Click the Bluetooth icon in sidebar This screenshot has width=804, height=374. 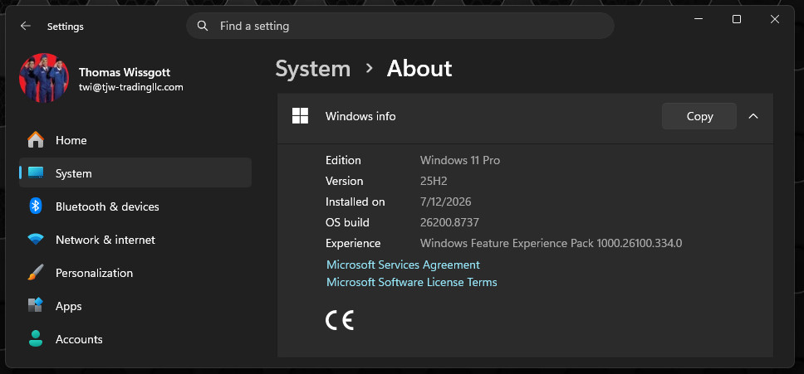click(36, 206)
